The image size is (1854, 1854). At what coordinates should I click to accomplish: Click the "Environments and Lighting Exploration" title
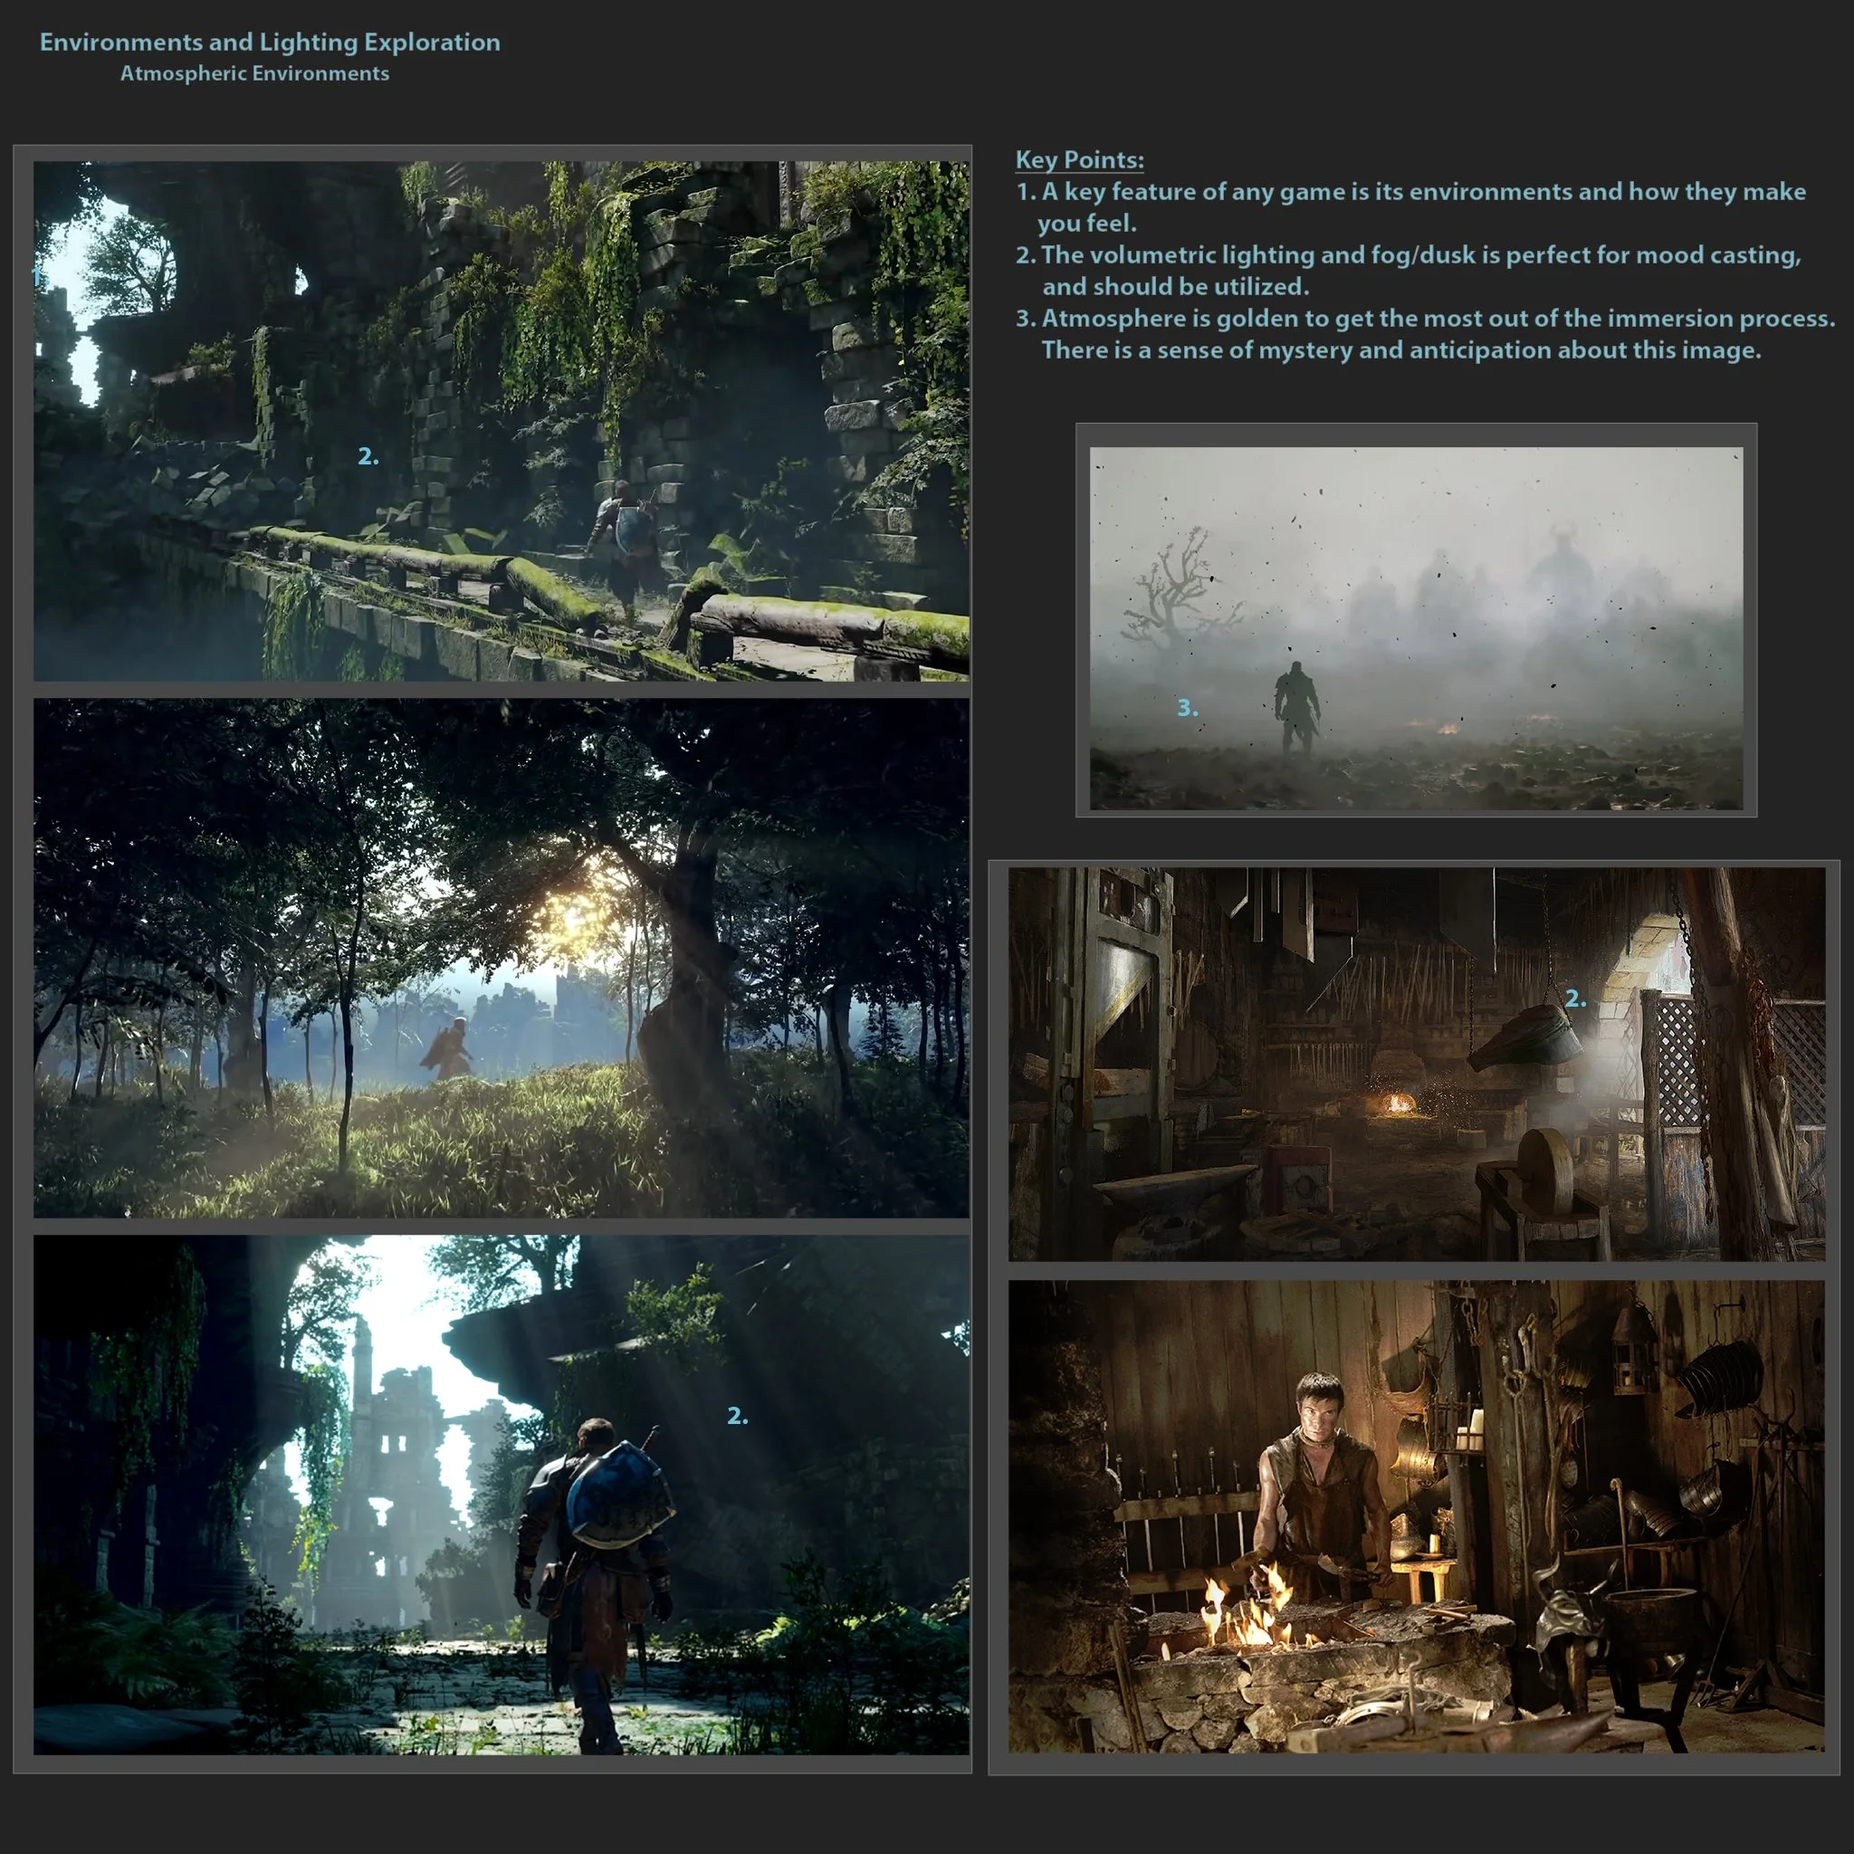click(271, 43)
